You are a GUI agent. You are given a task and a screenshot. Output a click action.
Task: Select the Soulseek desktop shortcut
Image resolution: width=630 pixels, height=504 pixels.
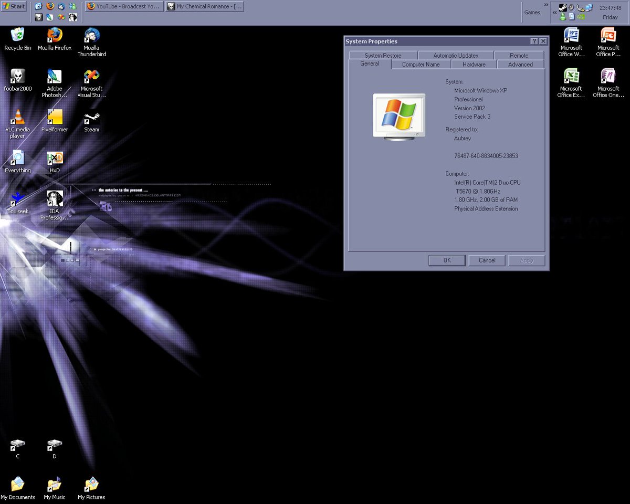click(18, 204)
